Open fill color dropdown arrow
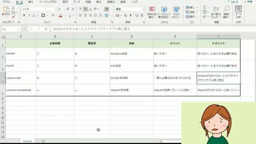Viewport: 256px width, 144px height. click(x=56, y=16)
